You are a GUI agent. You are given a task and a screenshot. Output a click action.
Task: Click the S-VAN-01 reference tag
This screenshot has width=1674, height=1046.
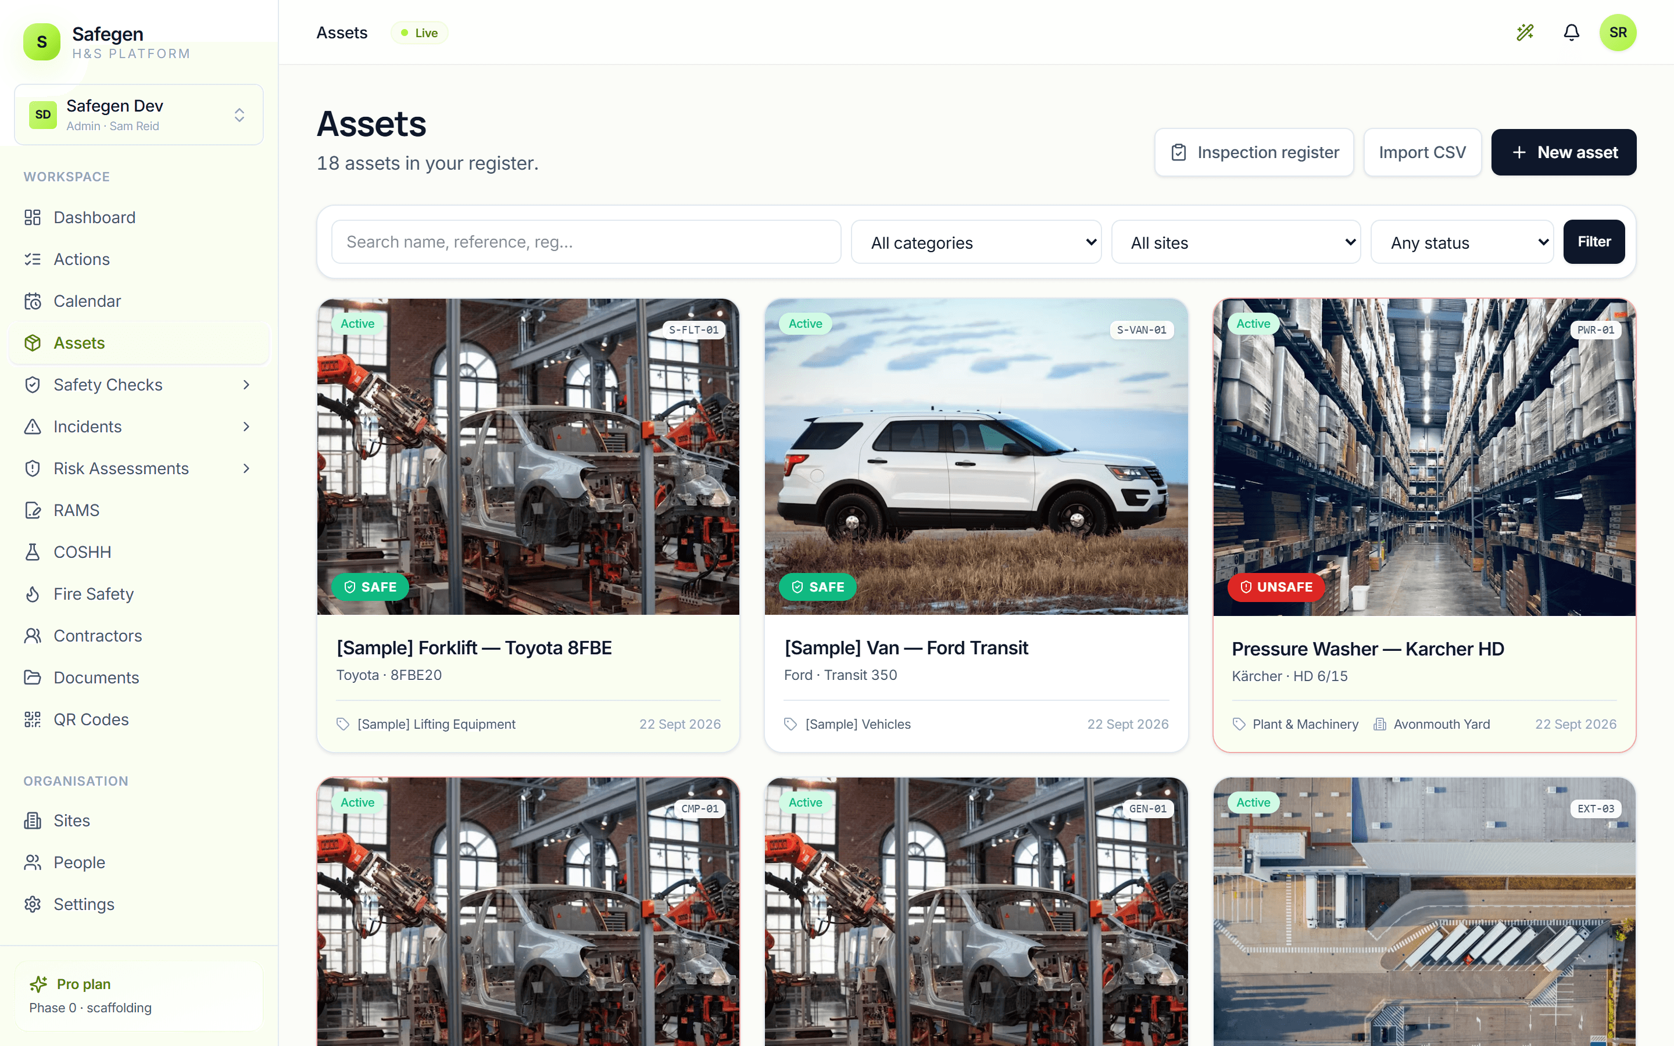1142,330
